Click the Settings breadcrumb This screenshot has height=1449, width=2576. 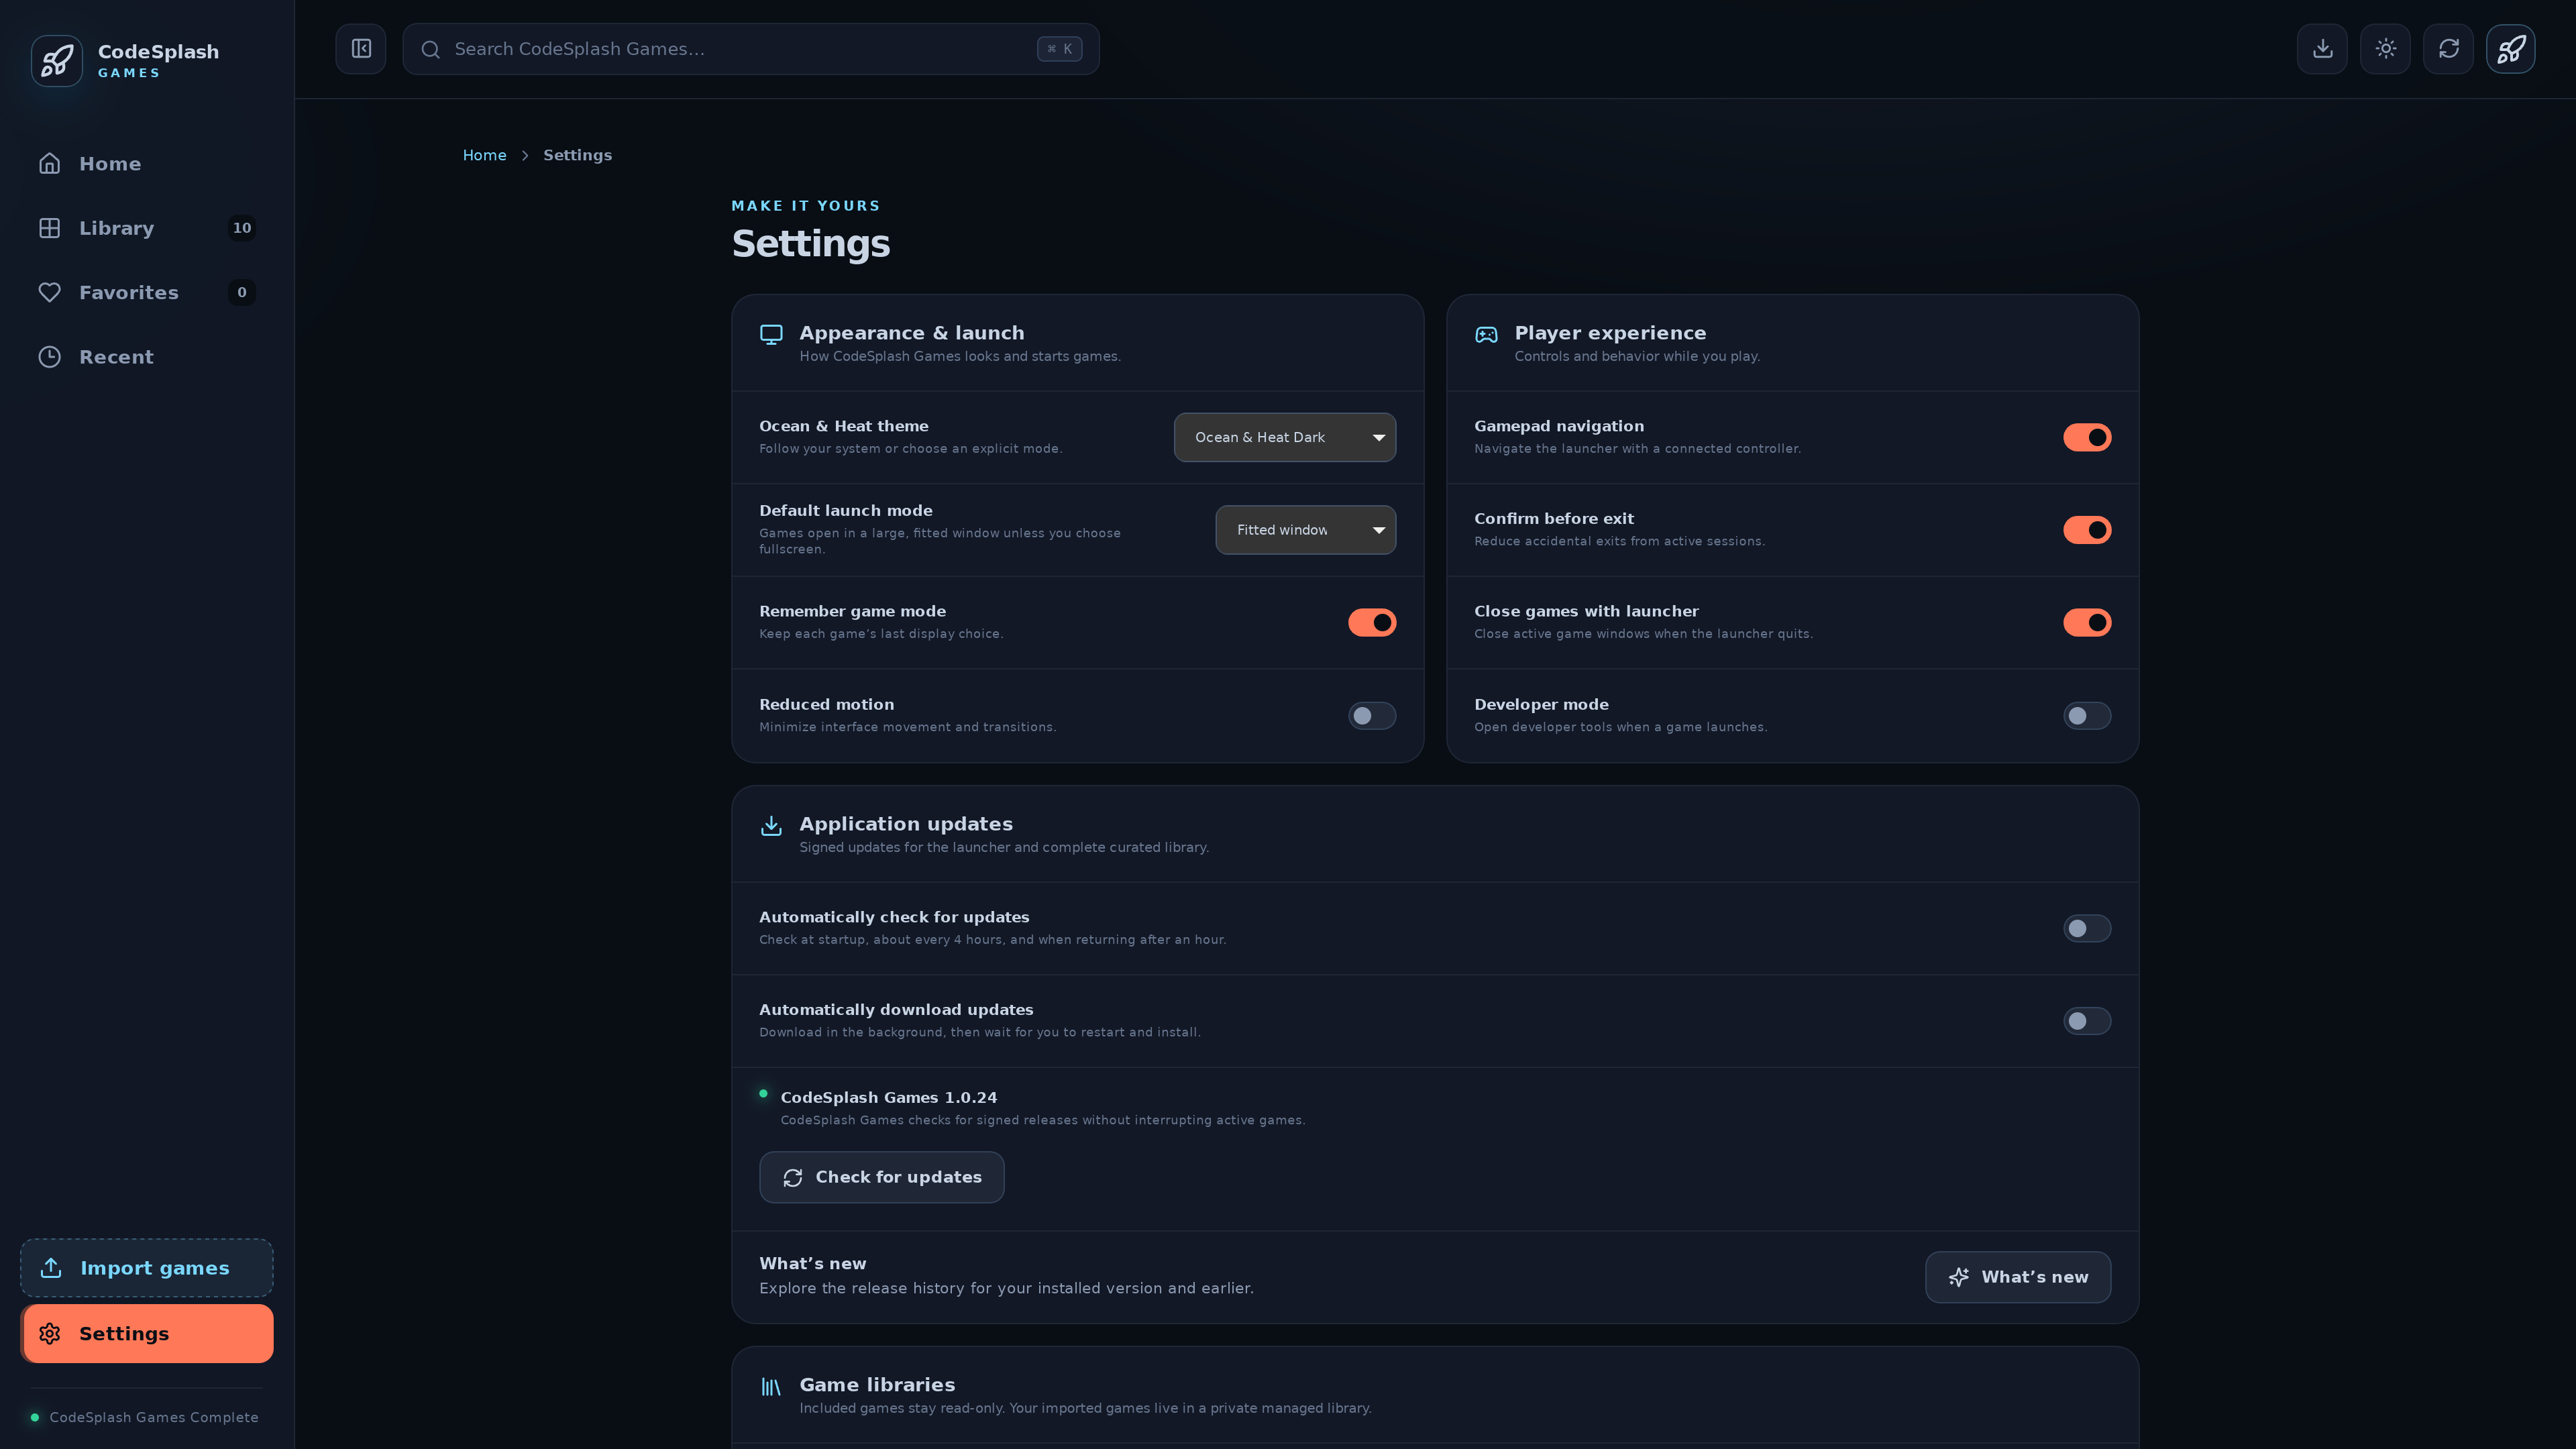click(577, 156)
